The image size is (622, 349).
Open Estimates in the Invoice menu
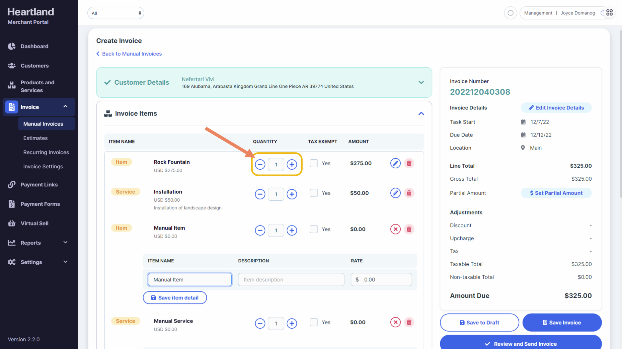[35, 138]
